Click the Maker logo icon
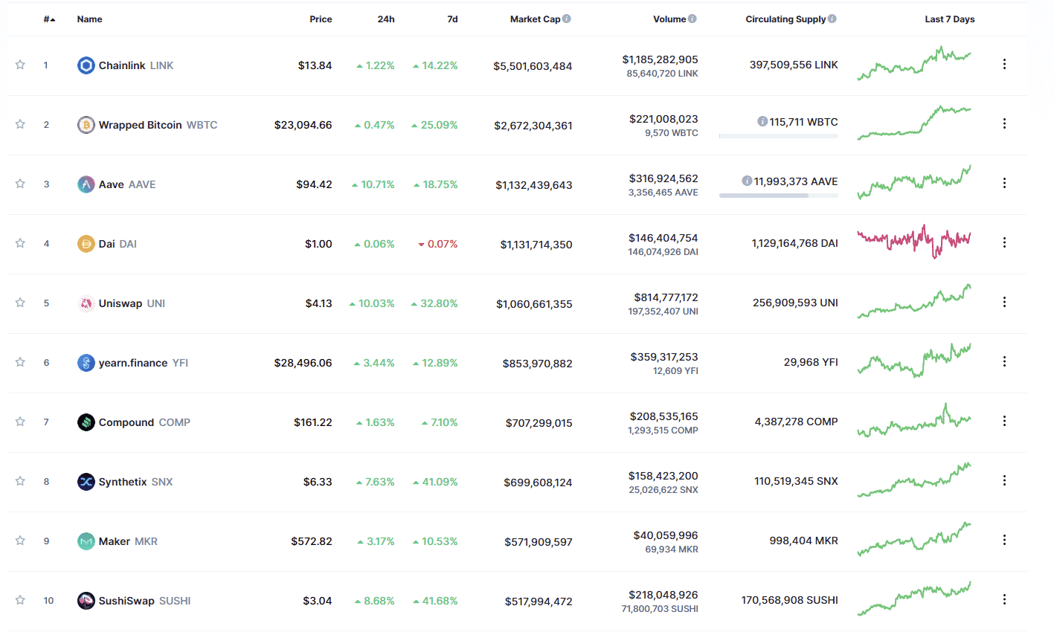Image resolution: width=1054 pixels, height=632 pixels. click(86, 541)
